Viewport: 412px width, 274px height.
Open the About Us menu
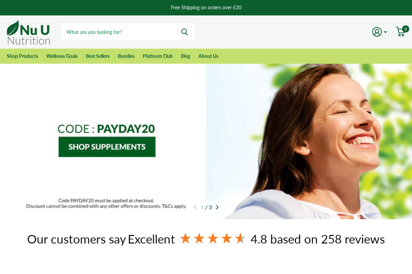coord(208,56)
